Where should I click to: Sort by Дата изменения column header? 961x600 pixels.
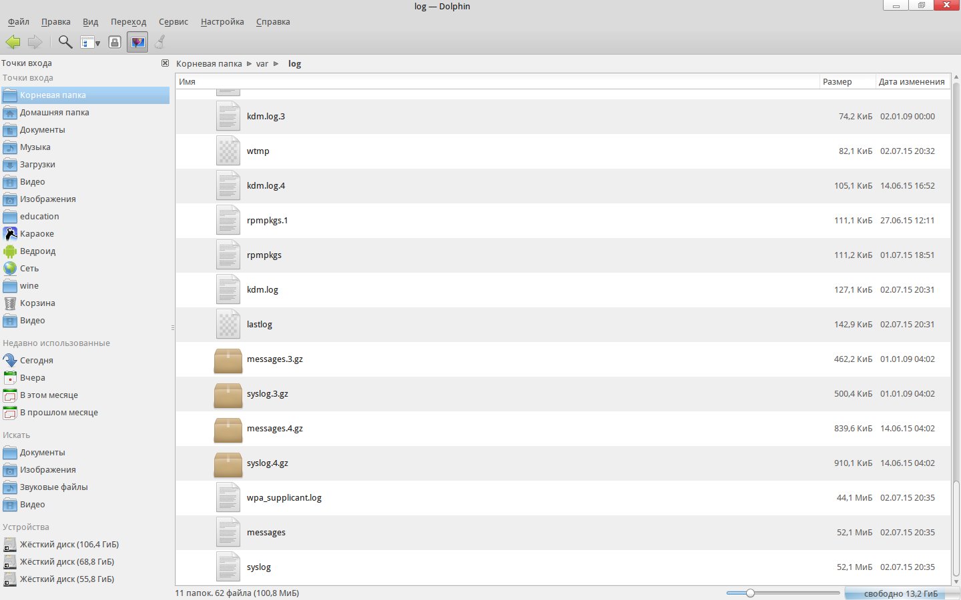(912, 82)
